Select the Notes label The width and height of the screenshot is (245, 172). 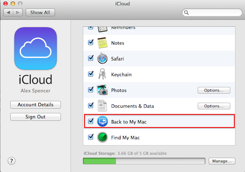[118, 43]
